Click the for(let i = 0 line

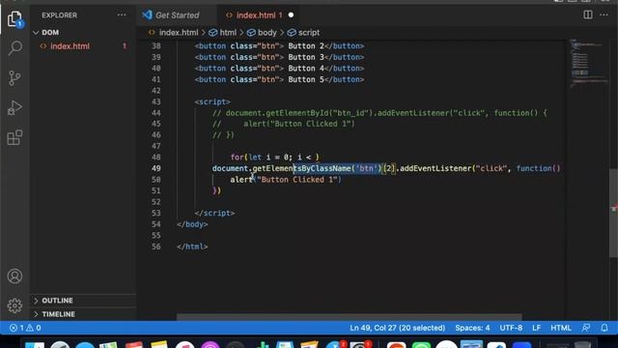pyautogui.click(x=274, y=157)
